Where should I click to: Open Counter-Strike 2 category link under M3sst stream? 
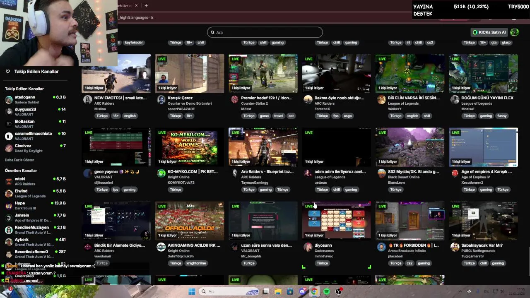click(255, 103)
